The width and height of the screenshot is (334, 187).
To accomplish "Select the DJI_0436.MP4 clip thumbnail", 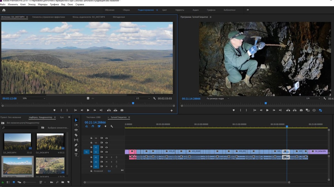I will tap(50, 142).
